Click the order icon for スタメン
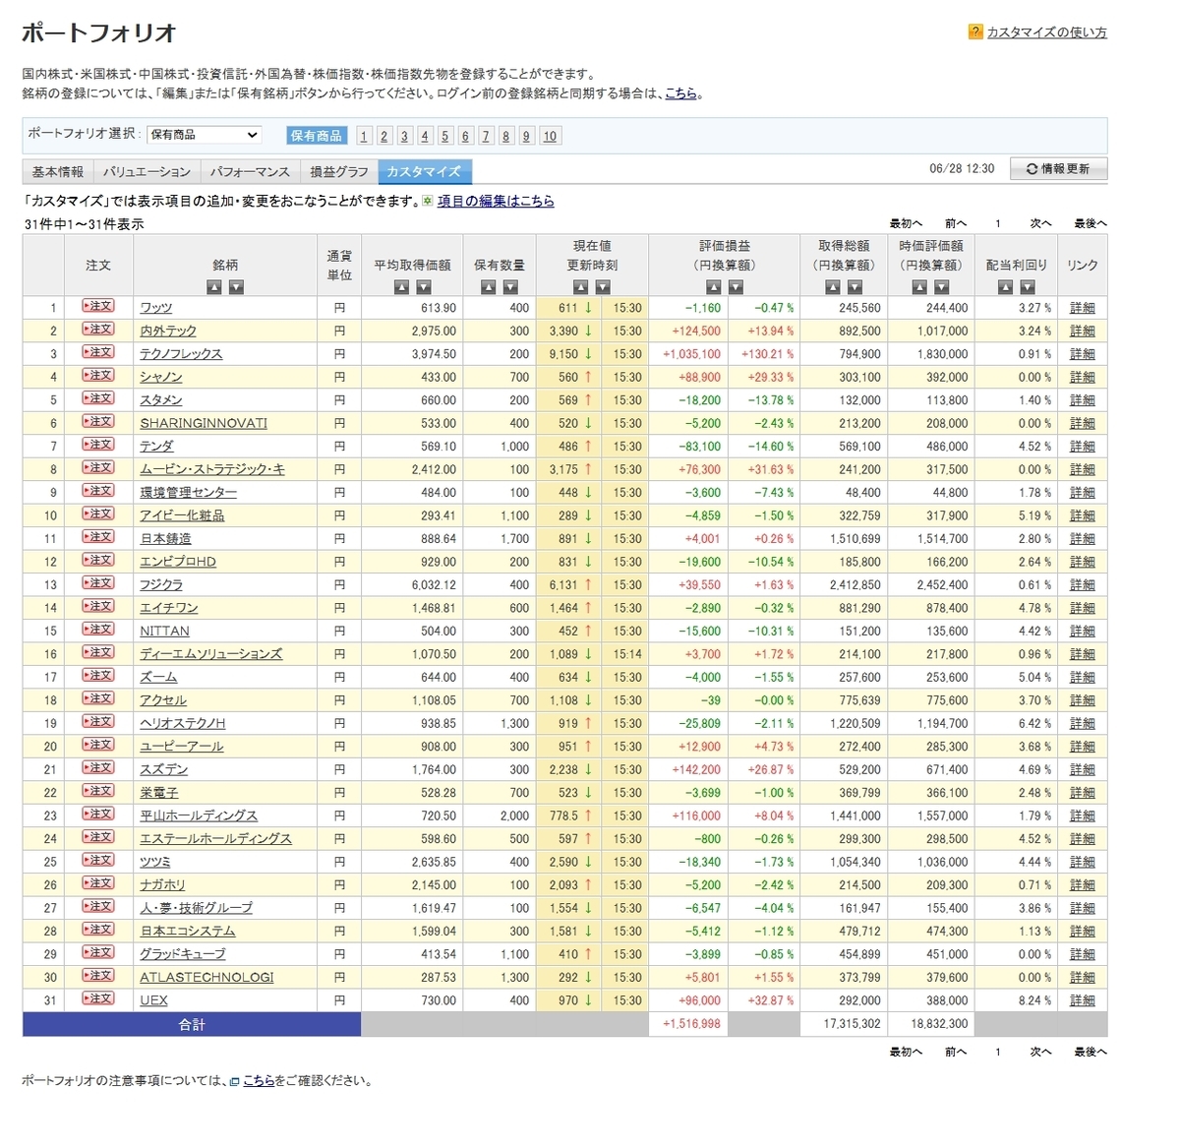1180x1147 pixels. click(98, 399)
